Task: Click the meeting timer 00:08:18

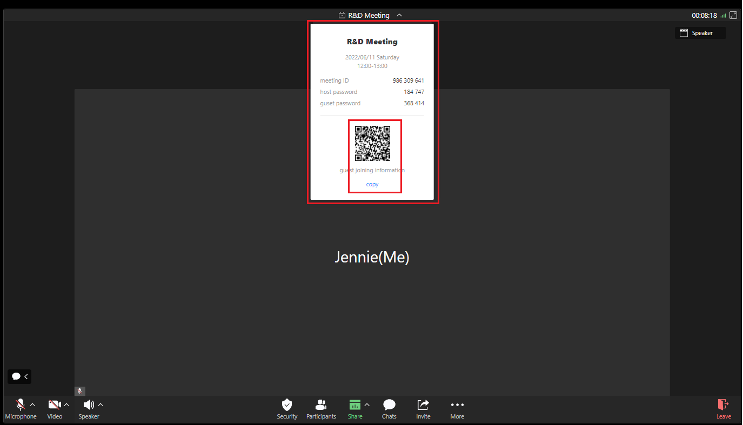Action: pyautogui.click(x=704, y=16)
